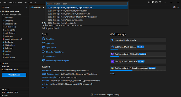
Task: Select the MapGenerator.sln solution option
Action: [87, 8]
